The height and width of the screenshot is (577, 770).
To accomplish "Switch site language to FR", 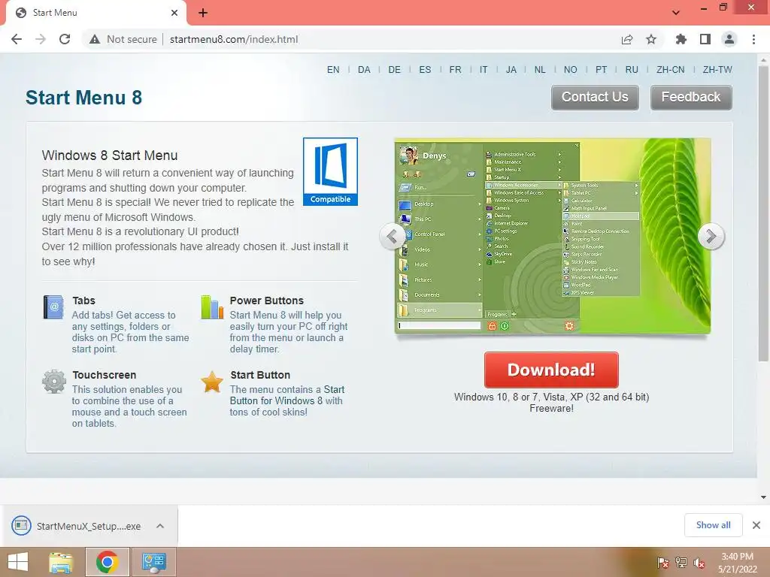I will pyautogui.click(x=455, y=70).
